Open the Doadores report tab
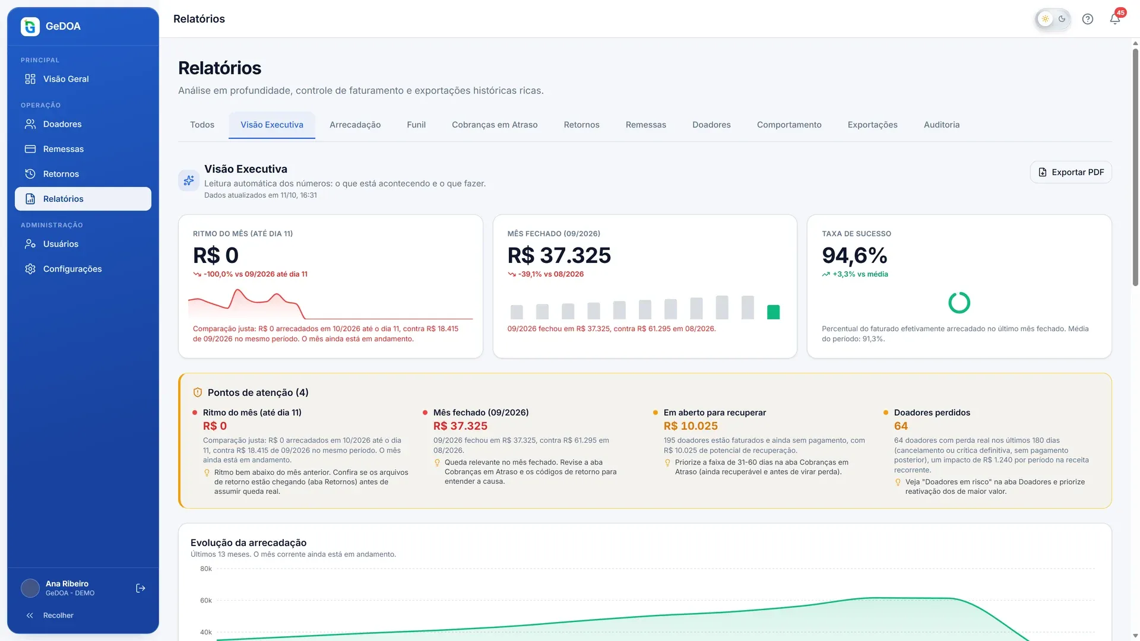Viewport: 1140px width, 641px height. (711, 125)
